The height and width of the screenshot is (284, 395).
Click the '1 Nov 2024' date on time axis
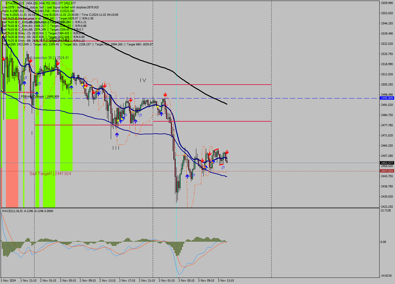[8, 281]
